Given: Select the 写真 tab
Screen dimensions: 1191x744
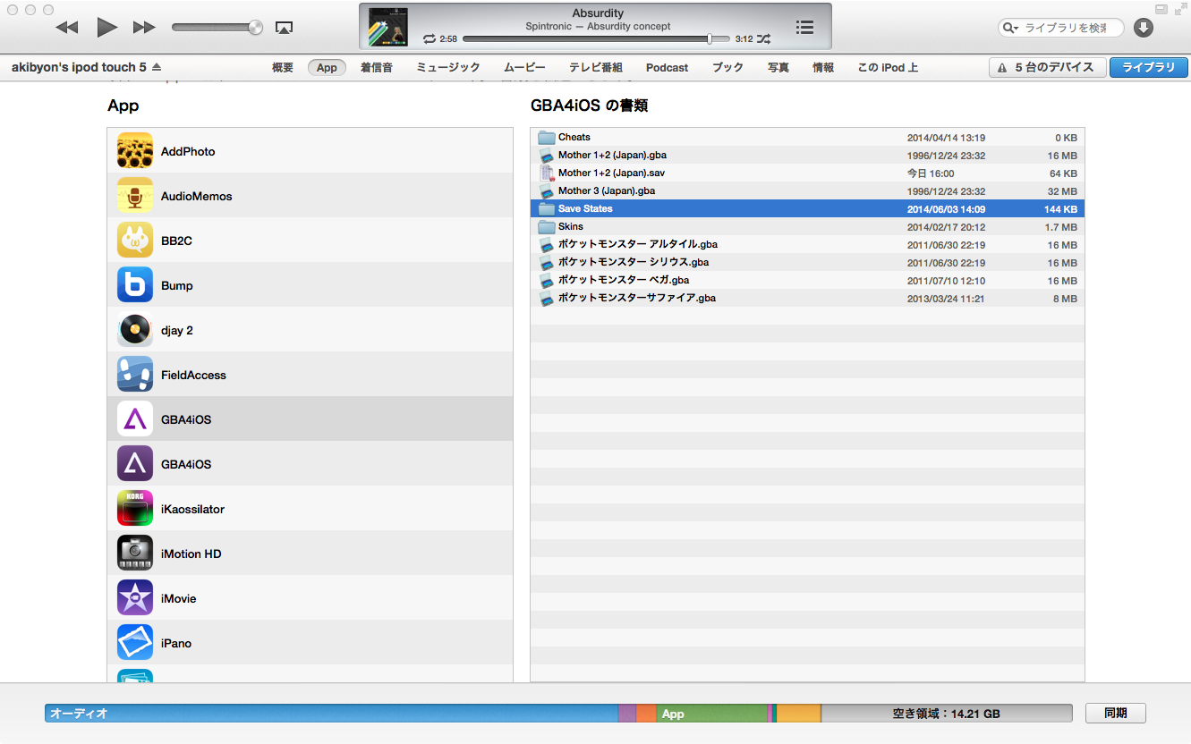Looking at the screenshot, I should [778, 67].
